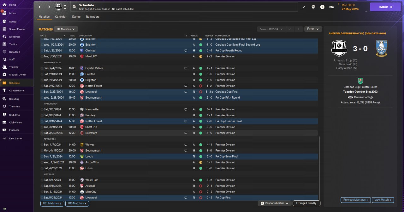Image resolution: width=404 pixels, height=212 pixels.
Task: Open the Season 2023/24 dropdown
Action: (x=271, y=29)
